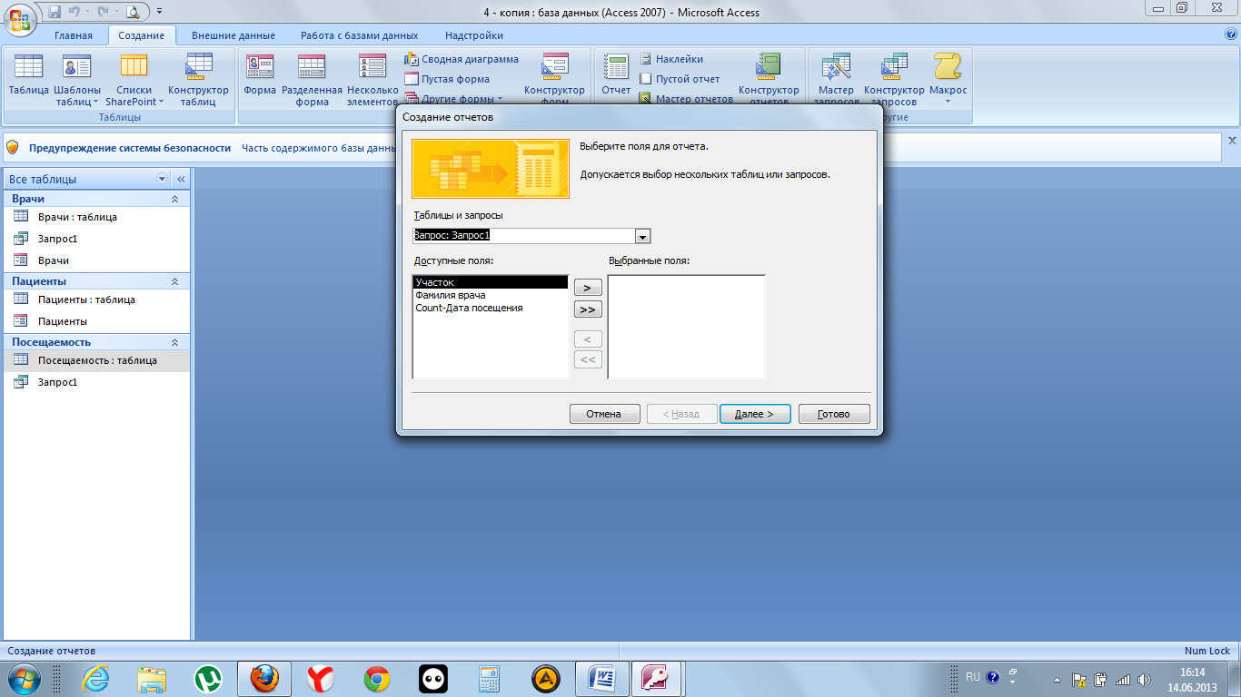Open the Windows Start menu
Image resolution: width=1241 pixels, height=697 pixels.
point(24,678)
